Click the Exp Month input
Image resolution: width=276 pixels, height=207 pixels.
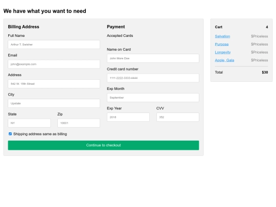point(153,98)
